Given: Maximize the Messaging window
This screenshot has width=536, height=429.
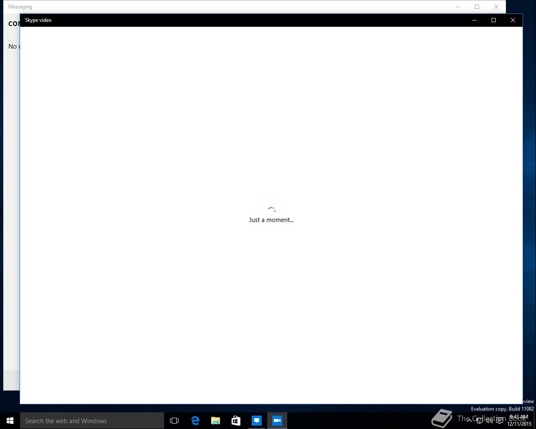Looking at the screenshot, I should pyautogui.click(x=477, y=7).
